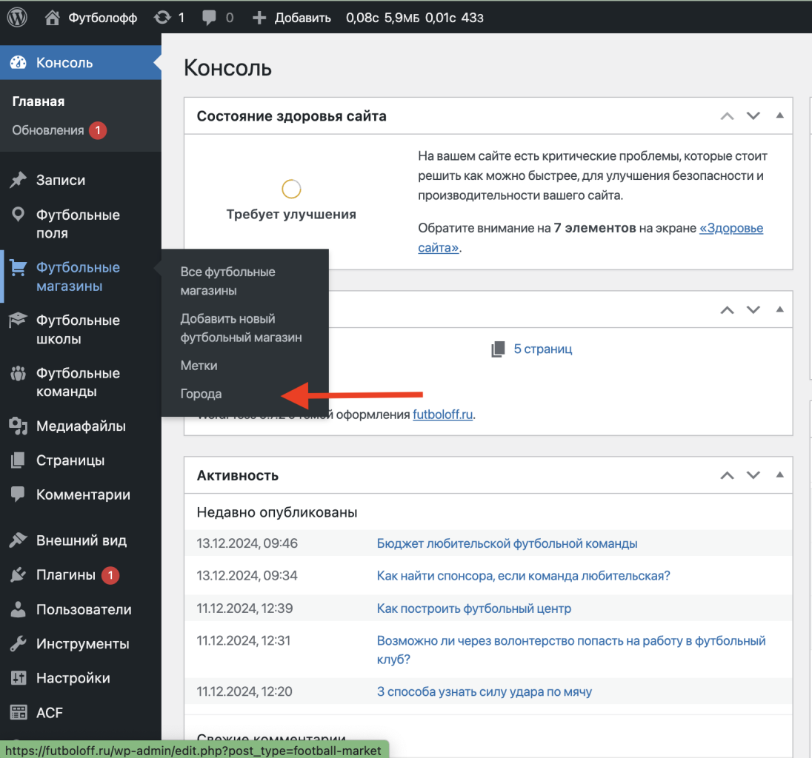The height and width of the screenshot is (758, 812).
Task: Select Добавить новый футбольный магазин
Action: [241, 328]
